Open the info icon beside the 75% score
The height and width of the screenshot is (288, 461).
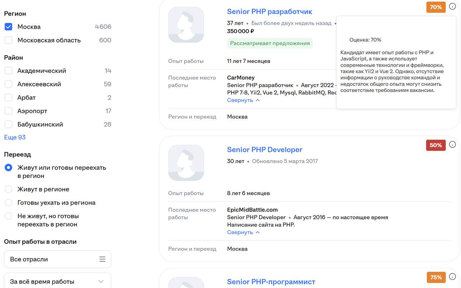452,277
